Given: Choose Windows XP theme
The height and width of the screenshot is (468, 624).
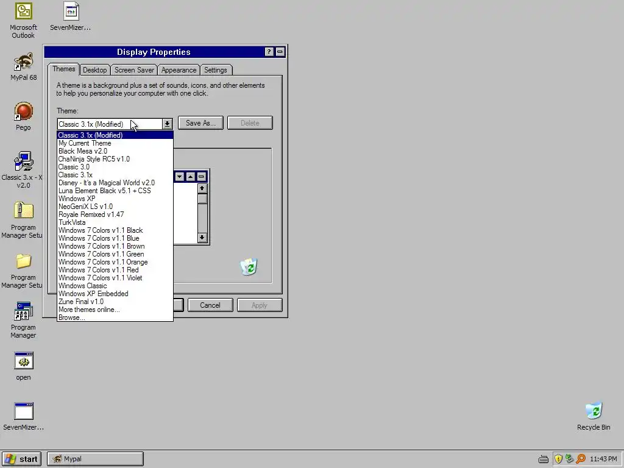Looking at the screenshot, I should [x=115, y=199].
